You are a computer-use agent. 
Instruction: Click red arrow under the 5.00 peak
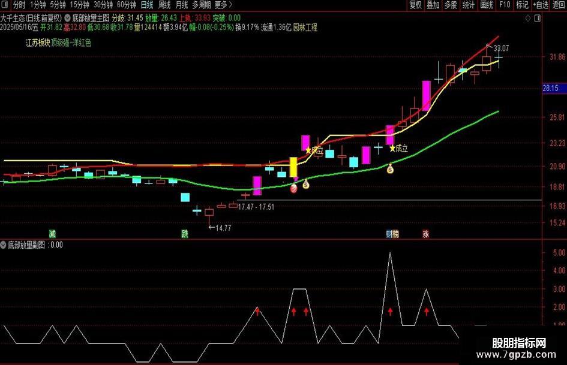point(390,311)
